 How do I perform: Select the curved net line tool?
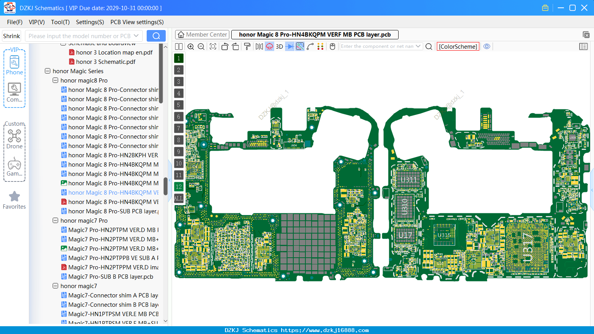click(310, 46)
